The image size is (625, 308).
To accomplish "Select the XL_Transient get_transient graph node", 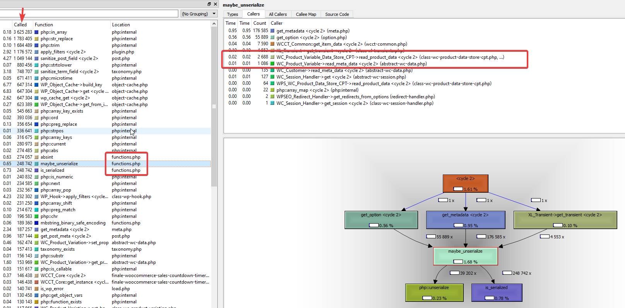I will click(x=565, y=220).
